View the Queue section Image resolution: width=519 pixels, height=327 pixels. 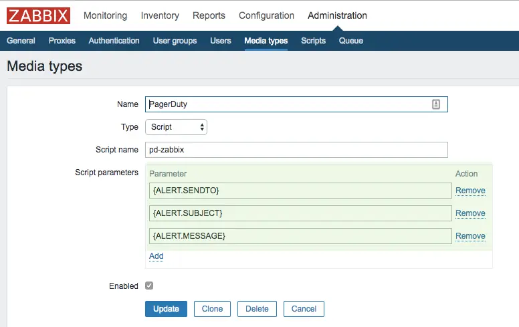[351, 41]
